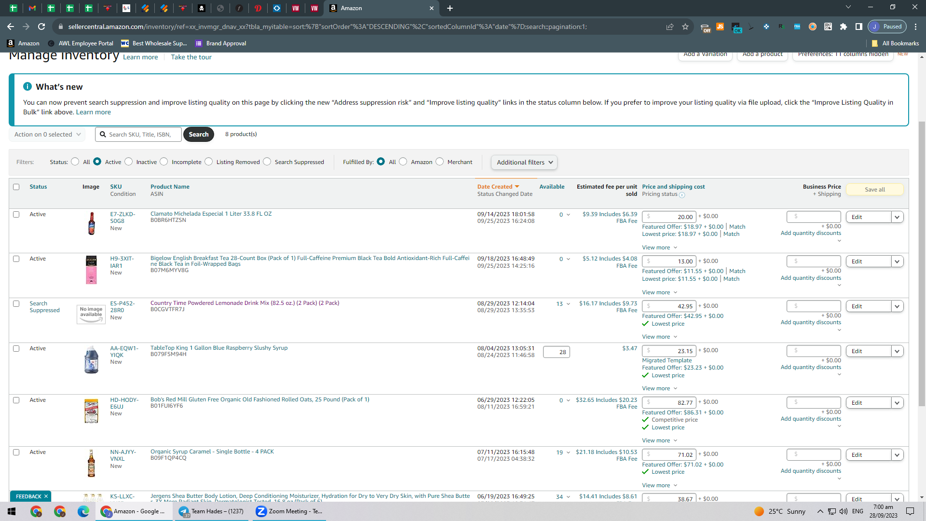Filter Fulfilled By Amazon
926x521 pixels.
click(403, 162)
